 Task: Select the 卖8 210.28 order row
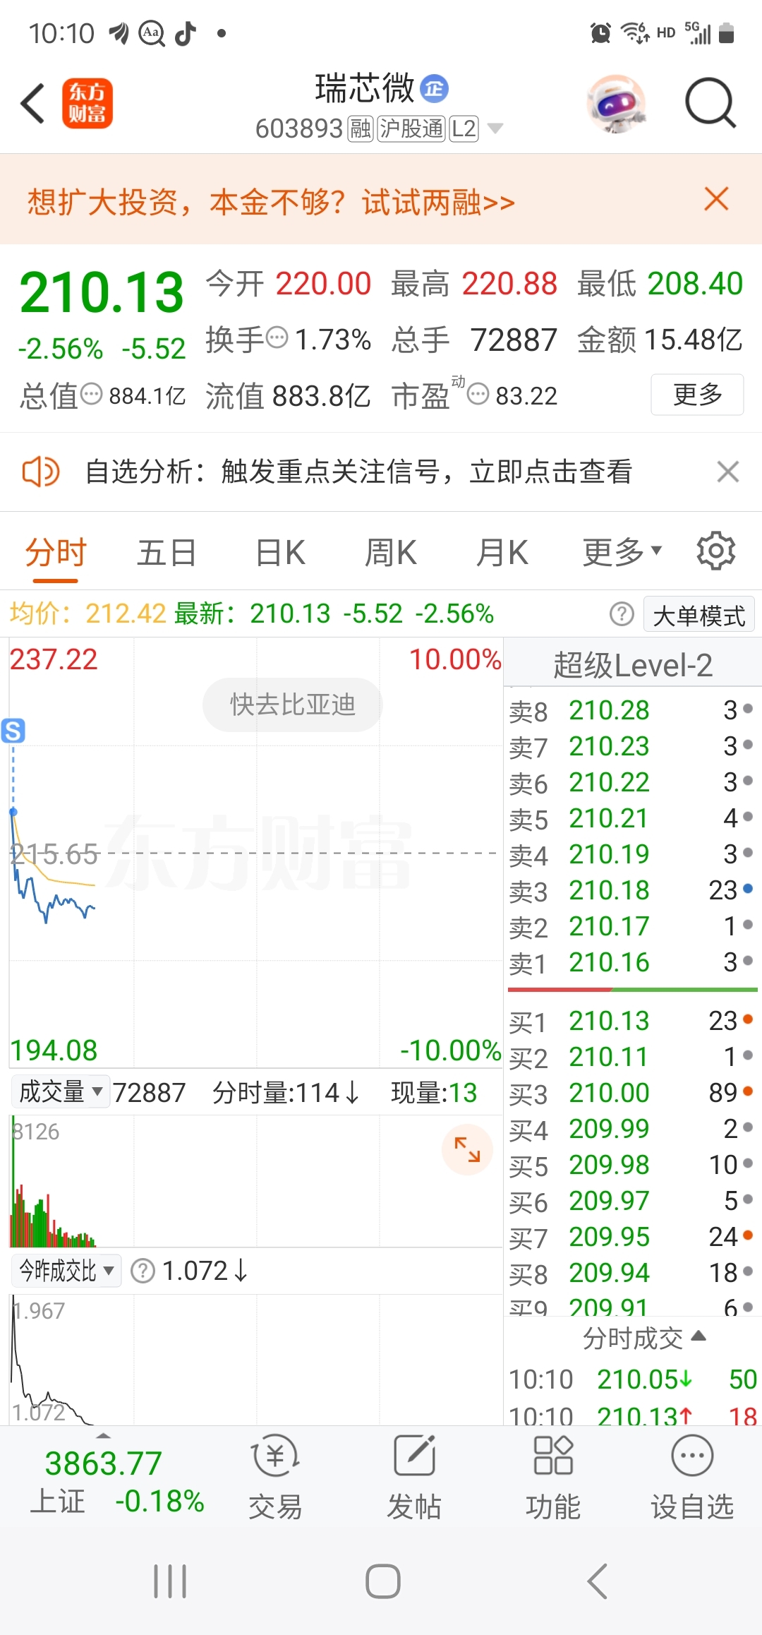click(632, 710)
